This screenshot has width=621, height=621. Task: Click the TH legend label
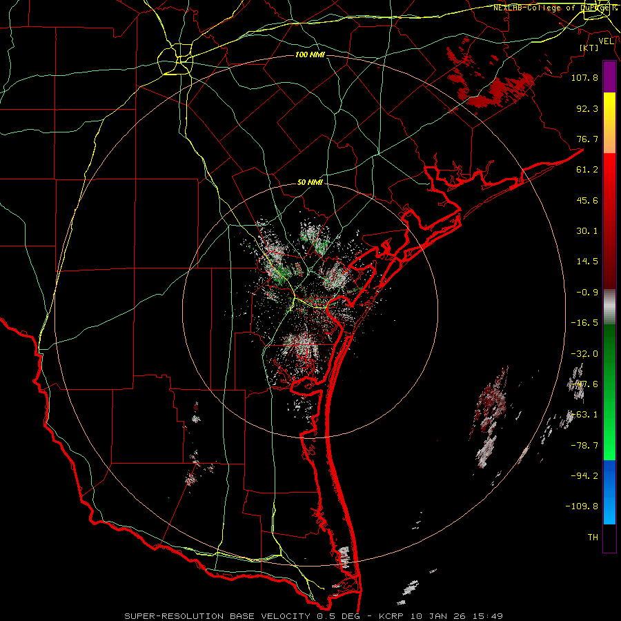pos(593,538)
